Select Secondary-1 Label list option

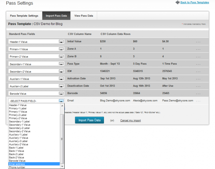(x=34, y=122)
